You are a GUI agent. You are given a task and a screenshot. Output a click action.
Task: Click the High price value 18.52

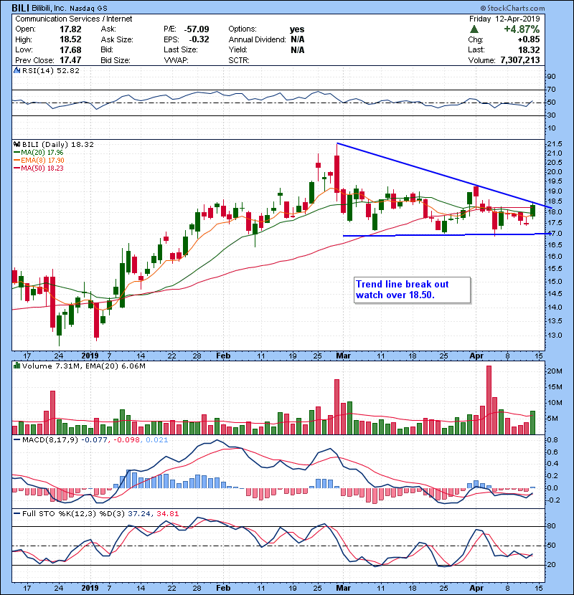pos(70,39)
